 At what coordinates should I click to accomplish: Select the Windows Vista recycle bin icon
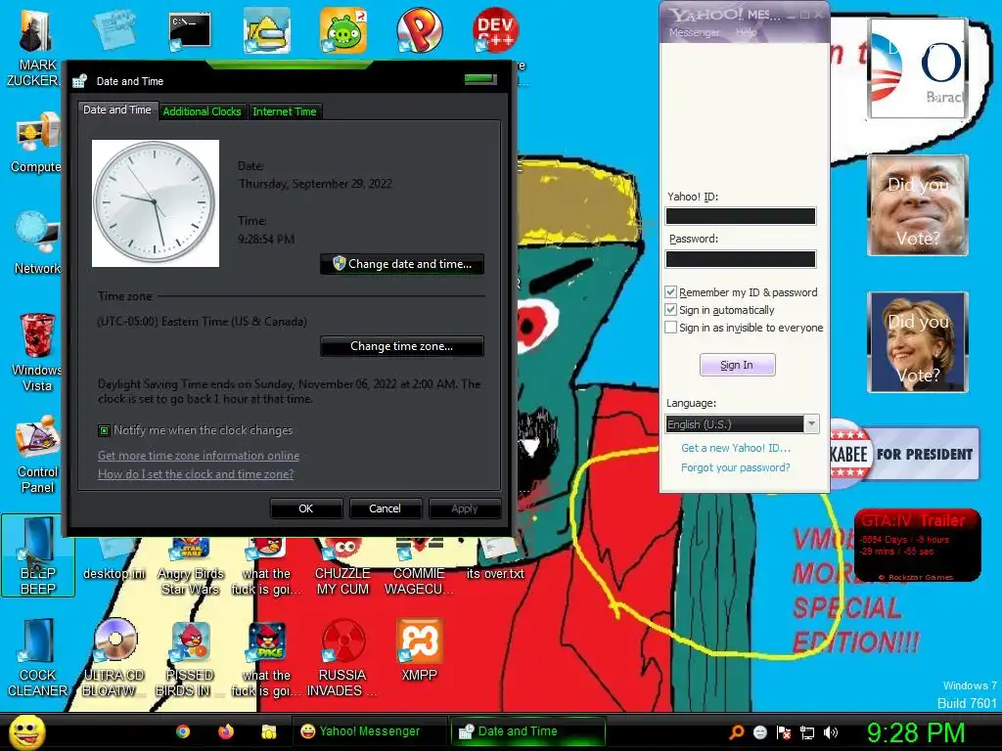37,352
